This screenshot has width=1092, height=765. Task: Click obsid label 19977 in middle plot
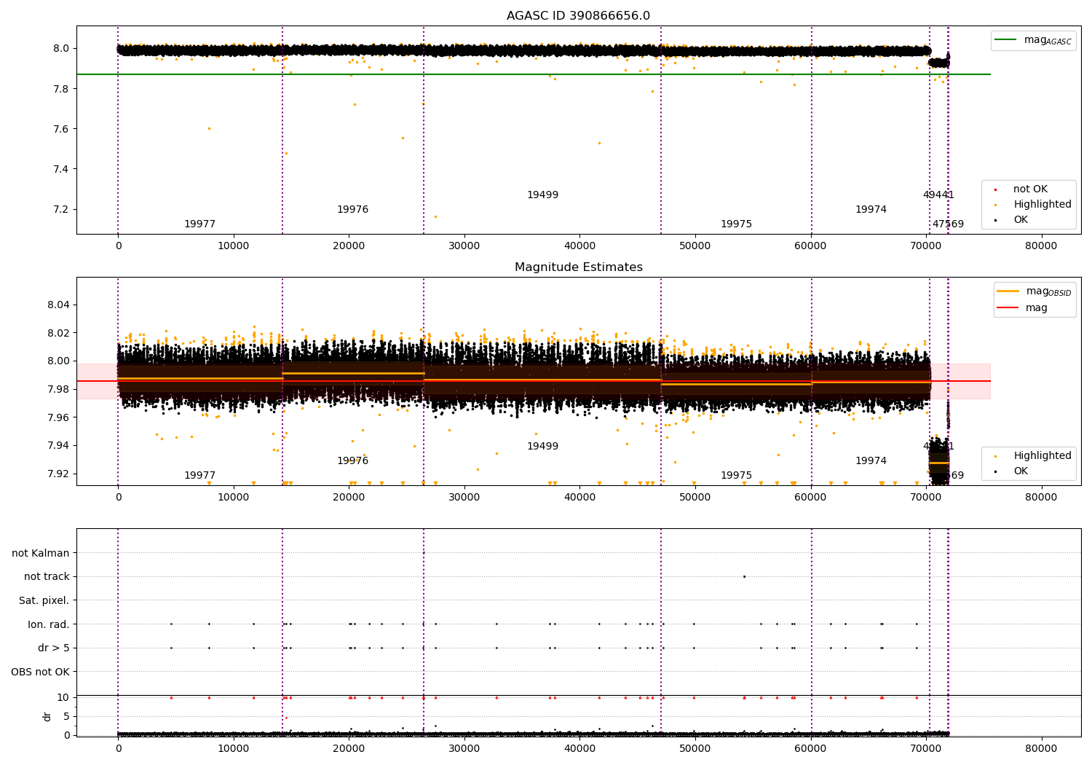(199, 476)
